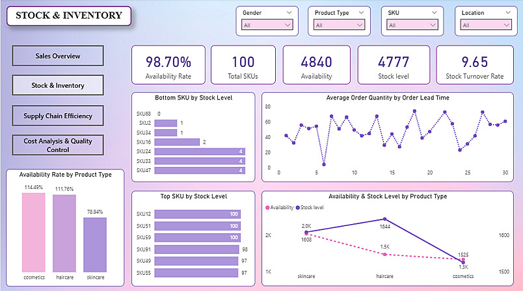
Task: Open the SKU filter All dropdown
Action: [x=412, y=25]
